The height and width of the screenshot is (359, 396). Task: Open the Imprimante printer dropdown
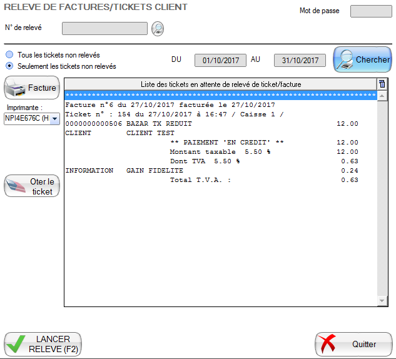click(x=54, y=119)
